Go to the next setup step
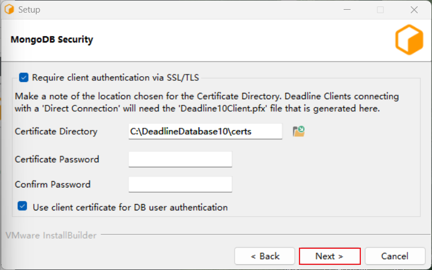Viewport: 432px width, 270px height. (x=329, y=256)
